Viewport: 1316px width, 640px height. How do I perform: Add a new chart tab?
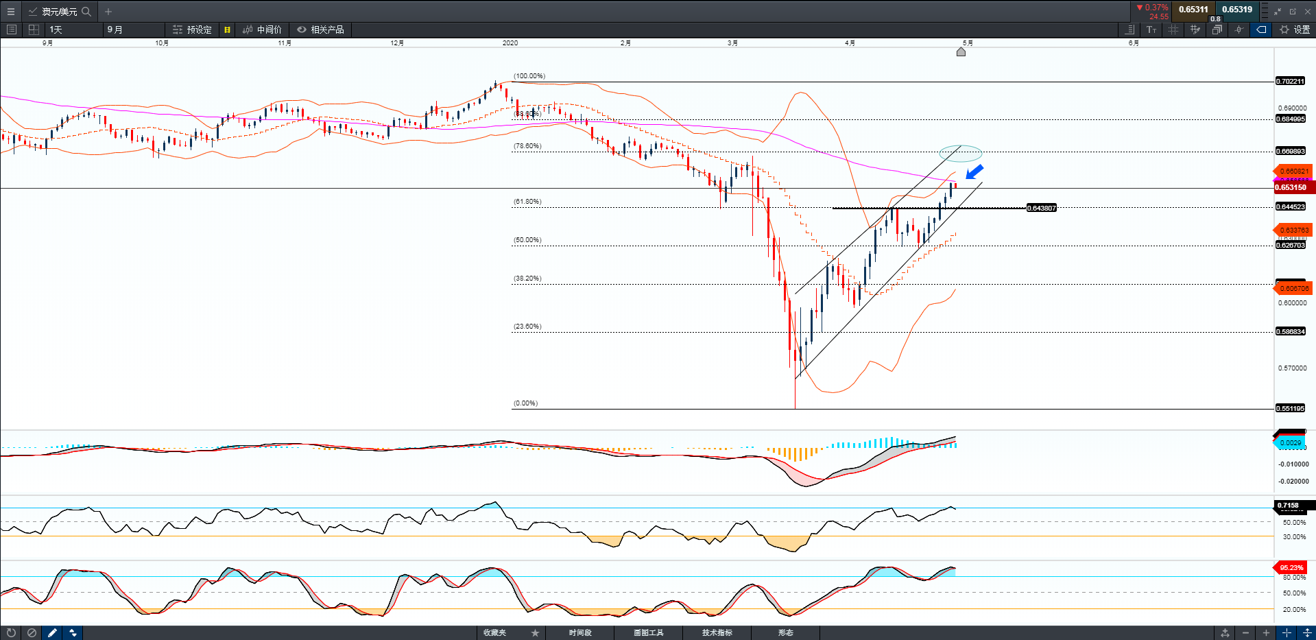(x=108, y=12)
